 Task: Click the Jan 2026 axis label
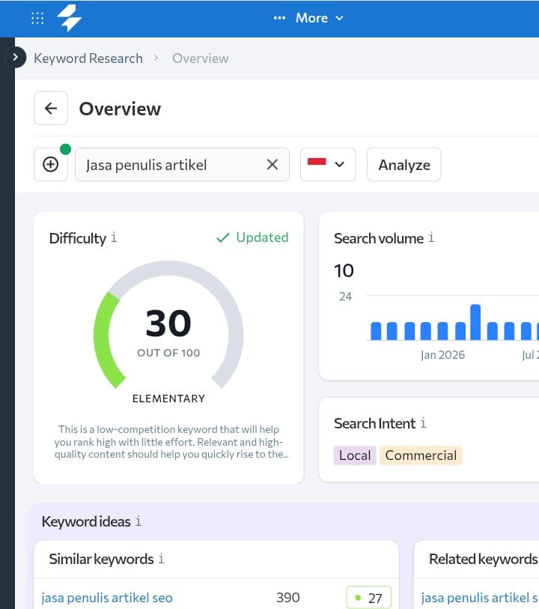tap(442, 354)
